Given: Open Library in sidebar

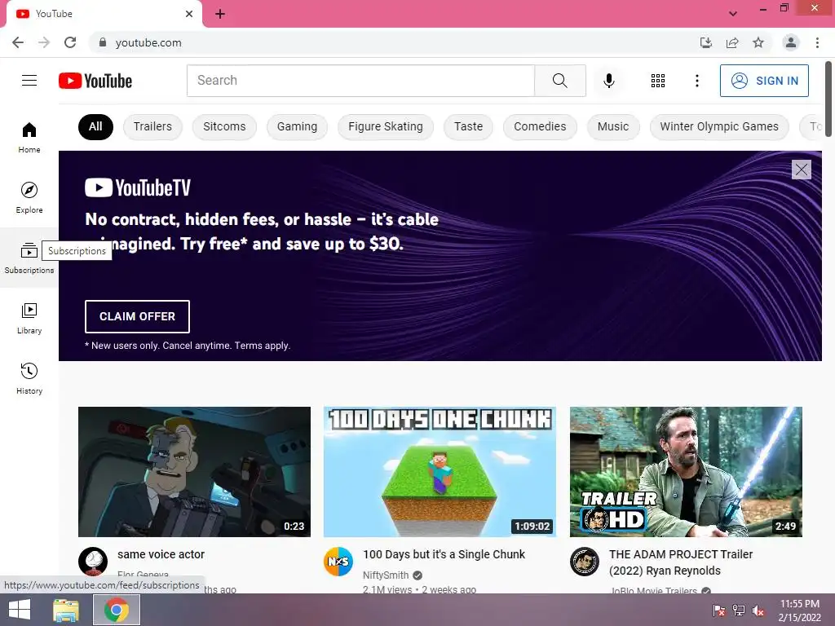Looking at the screenshot, I should (29, 319).
